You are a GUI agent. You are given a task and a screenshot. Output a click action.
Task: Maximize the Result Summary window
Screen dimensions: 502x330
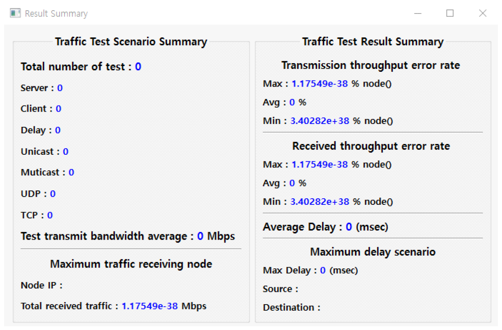coord(450,13)
